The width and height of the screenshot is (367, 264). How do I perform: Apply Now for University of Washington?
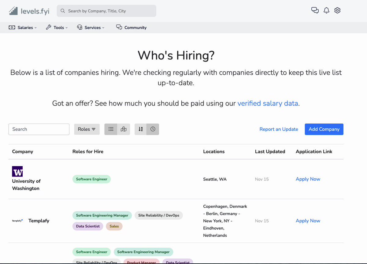click(x=308, y=179)
